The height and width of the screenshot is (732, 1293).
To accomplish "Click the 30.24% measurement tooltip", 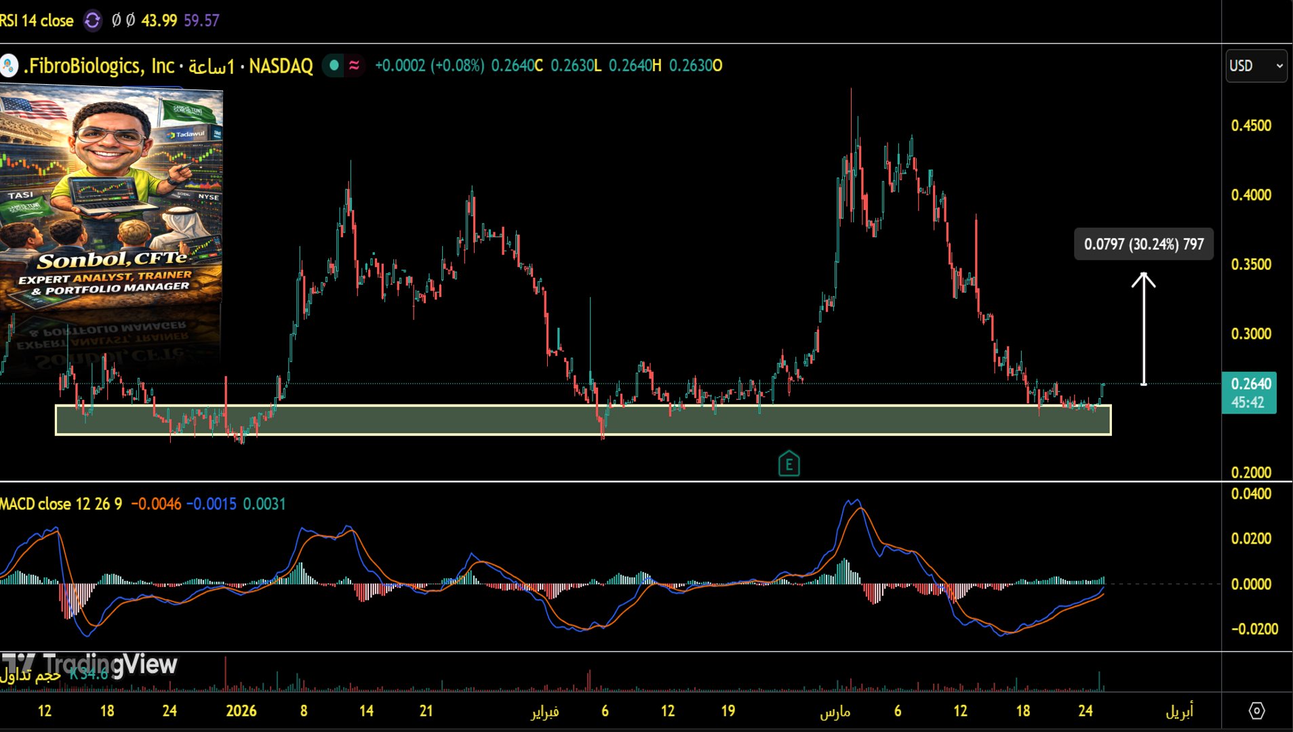I will click(1144, 244).
